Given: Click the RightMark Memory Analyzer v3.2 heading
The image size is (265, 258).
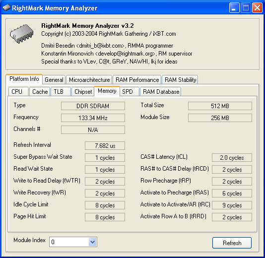Looking at the screenshot, I should (x=87, y=26).
